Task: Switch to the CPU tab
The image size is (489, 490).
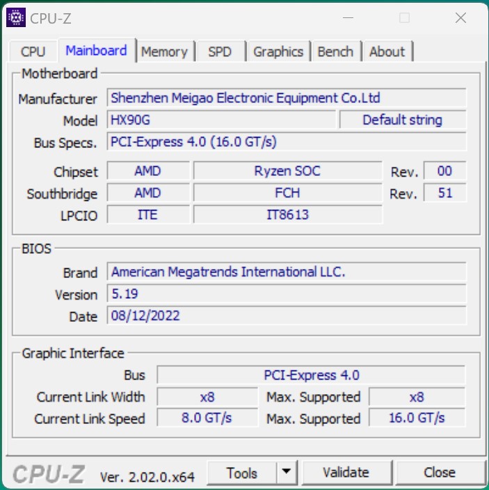Action: pos(33,51)
